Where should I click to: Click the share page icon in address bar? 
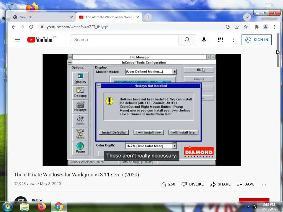(237, 27)
